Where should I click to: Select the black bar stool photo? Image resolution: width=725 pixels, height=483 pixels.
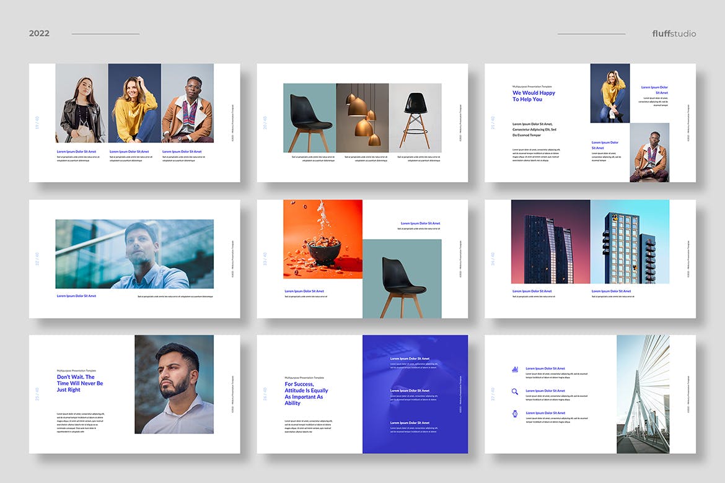click(x=415, y=118)
